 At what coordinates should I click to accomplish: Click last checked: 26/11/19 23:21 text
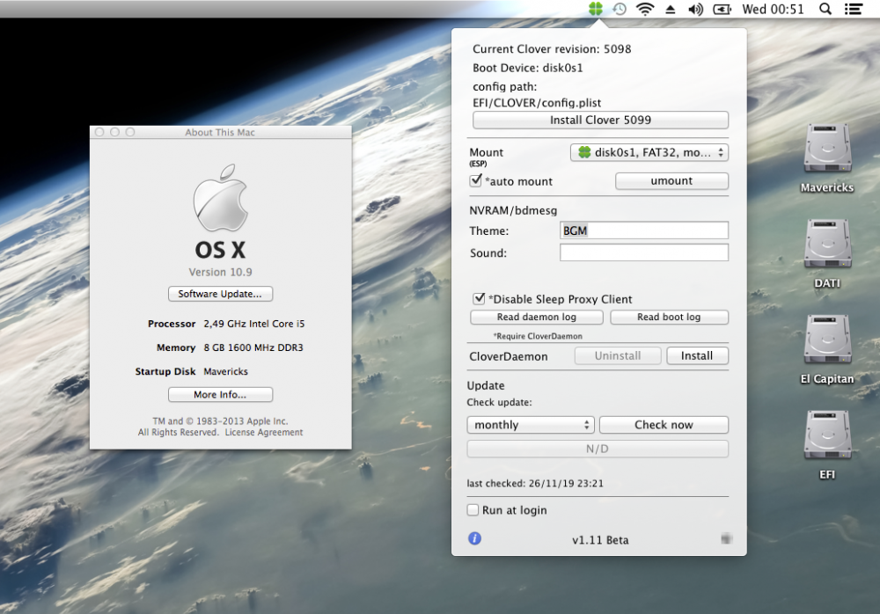pos(535,483)
